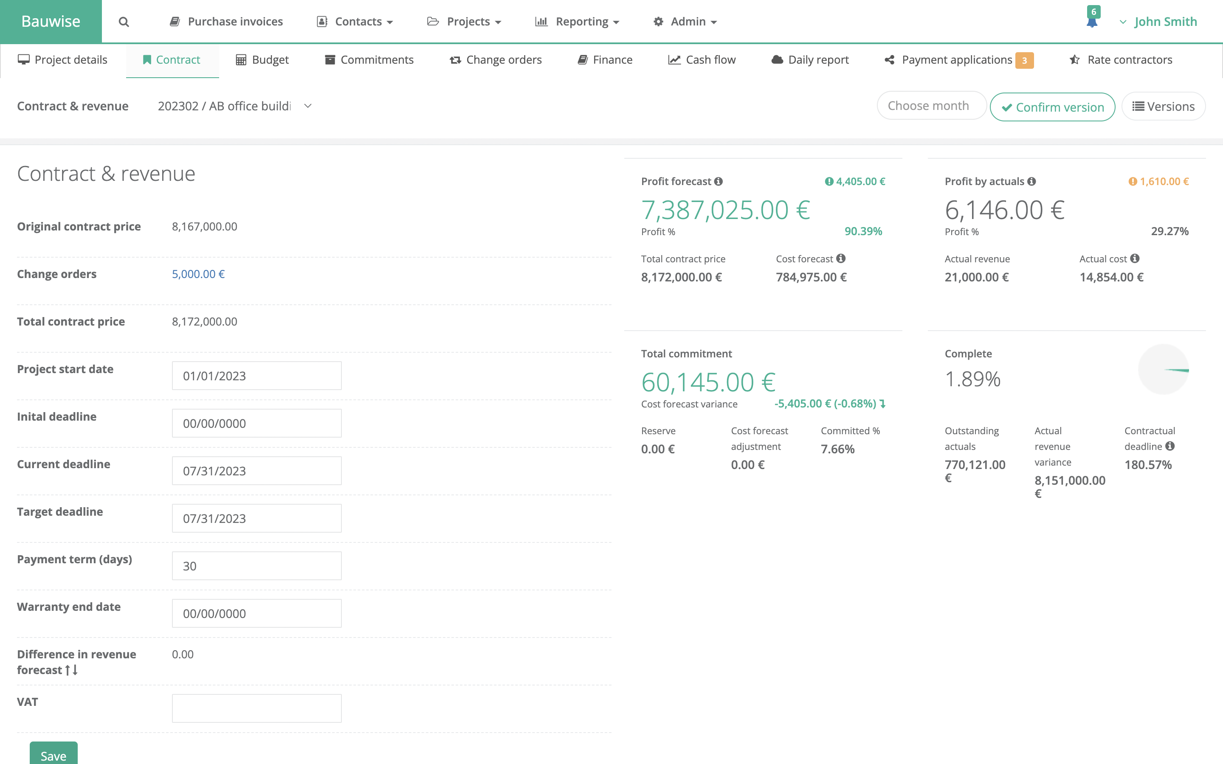Click the Project details monitor icon
This screenshot has height=764, width=1223.
[x=23, y=59]
